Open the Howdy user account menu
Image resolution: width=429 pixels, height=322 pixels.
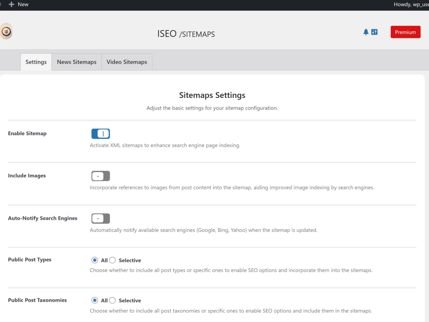411,4
